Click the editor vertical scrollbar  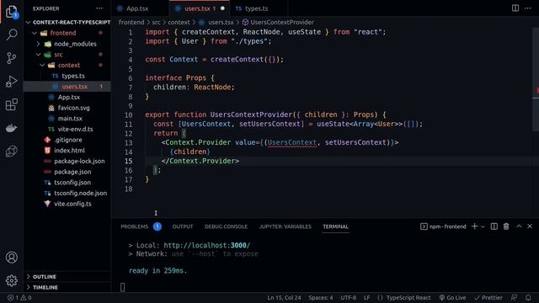pyautogui.click(x=536, y=79)
